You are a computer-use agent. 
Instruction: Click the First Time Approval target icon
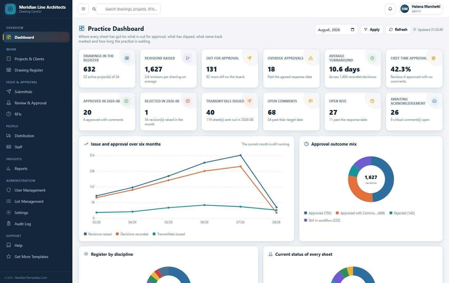pyautogui.click(x=434, y=58)
